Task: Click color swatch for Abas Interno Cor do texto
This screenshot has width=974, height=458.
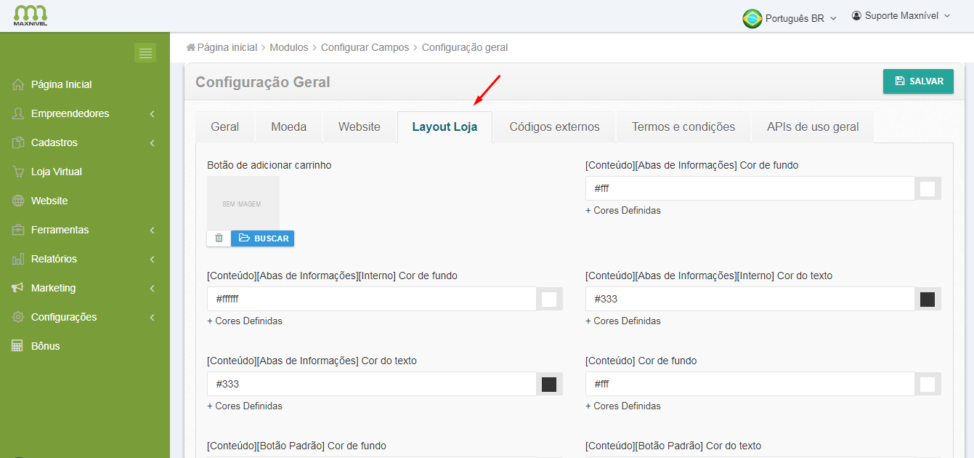Action: 928,300
